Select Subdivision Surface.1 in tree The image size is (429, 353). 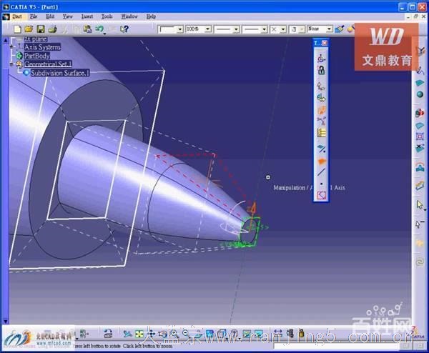coord(59,73)
